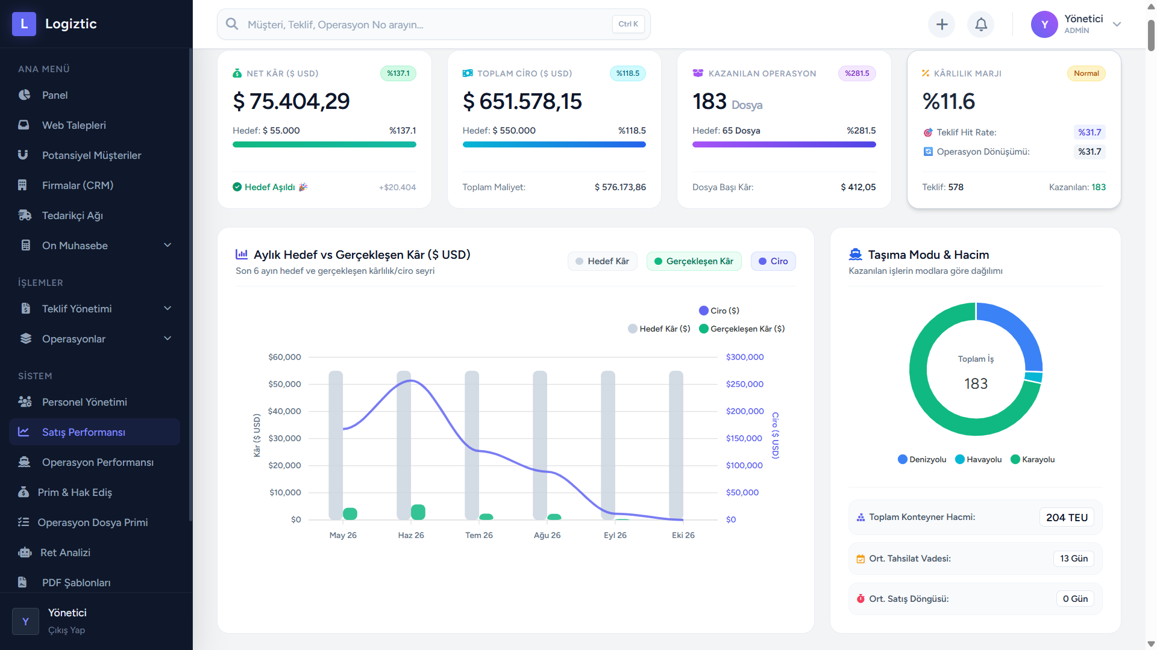Toggle Denizyolu donut legend item
This screenshot has width=1157, height=650.
(x=922, y=459)
